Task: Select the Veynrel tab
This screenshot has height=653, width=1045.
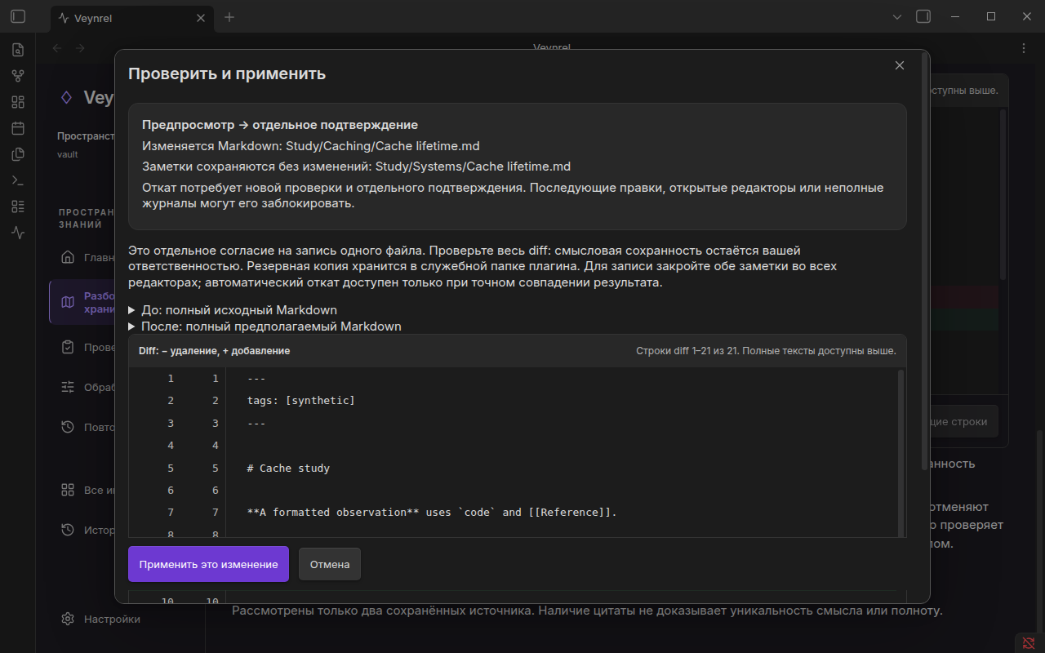Action: tap(132, 17)
